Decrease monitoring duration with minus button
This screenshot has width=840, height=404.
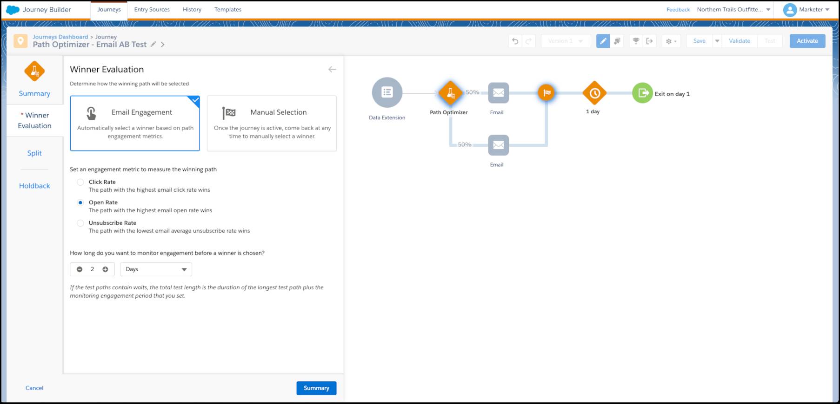[x=80, y=269]
